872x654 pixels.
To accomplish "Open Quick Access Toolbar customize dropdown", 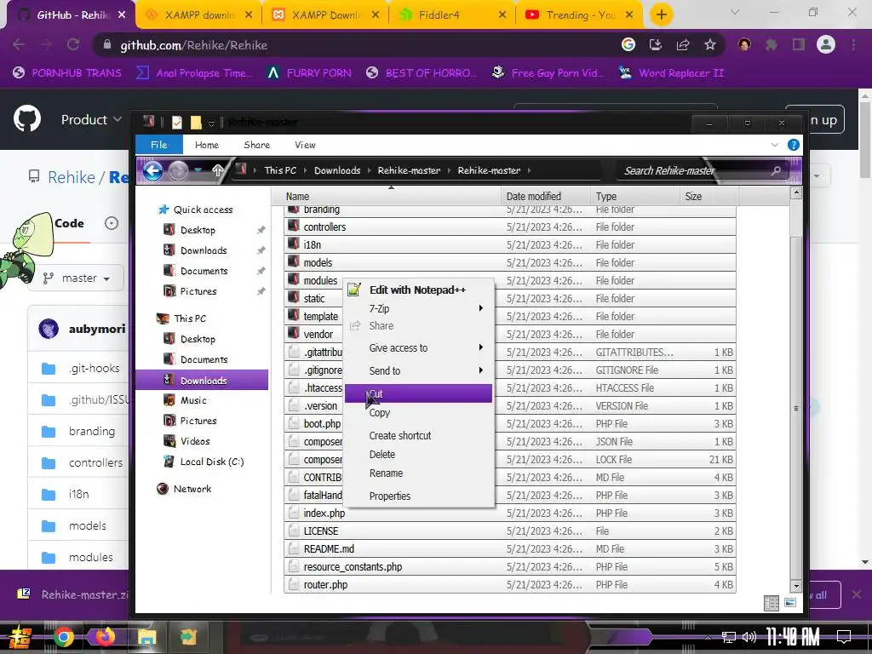I will [x=211, y=123].
